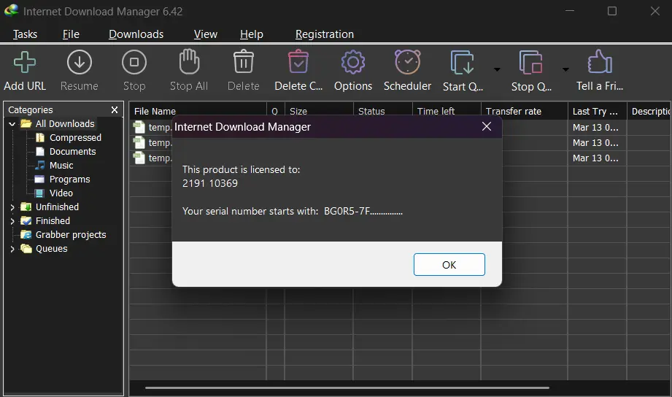Click the Compressed folder icon
This screenshot has height=397, width=672.
pyautogui.click(x=40, y=138)
